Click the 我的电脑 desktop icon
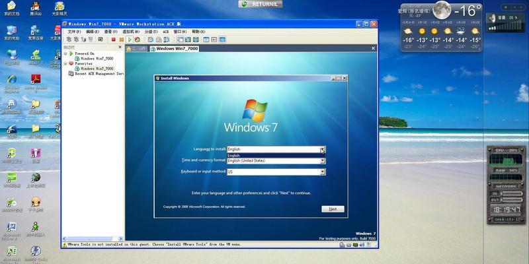The height and width of the screenshot is (264, 529). point(11,30)
